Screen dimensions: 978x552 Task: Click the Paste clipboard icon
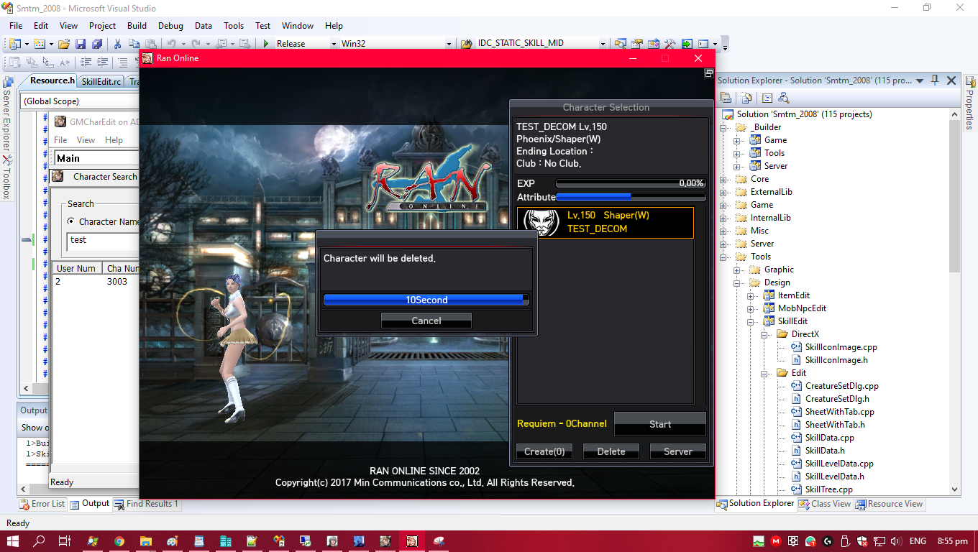[150, 44]
